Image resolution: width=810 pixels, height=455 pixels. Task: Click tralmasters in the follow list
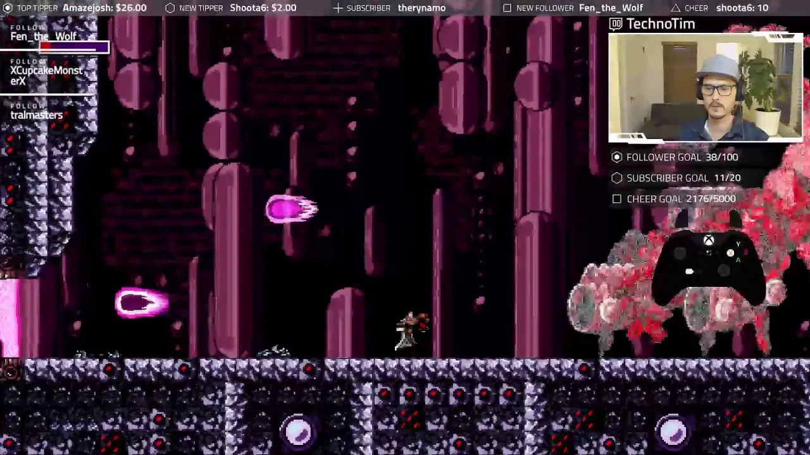click(36, 115)
